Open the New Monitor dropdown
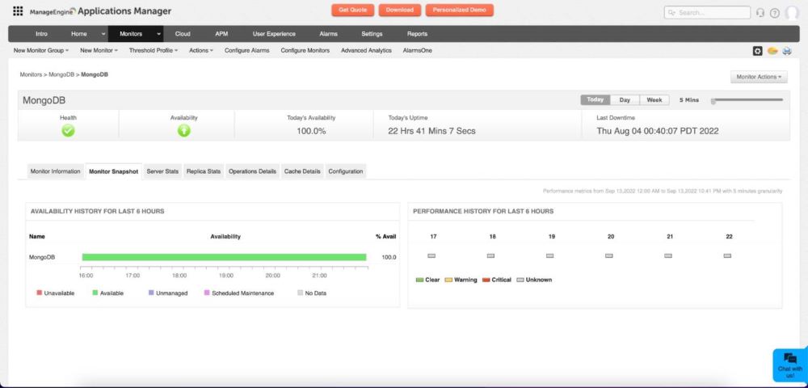 (99, 50)
